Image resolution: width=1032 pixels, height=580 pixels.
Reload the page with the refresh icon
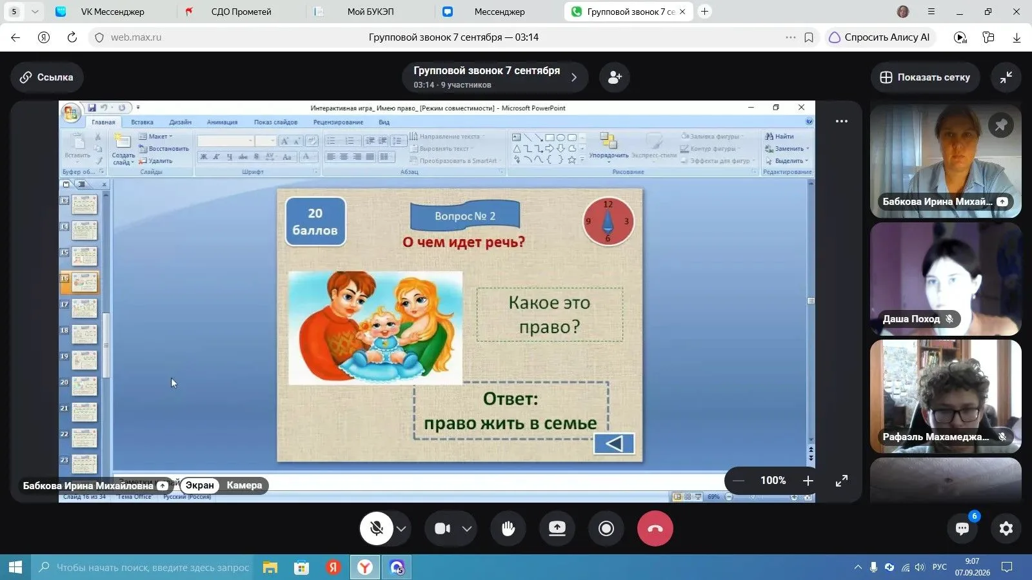tap(72, 37)
